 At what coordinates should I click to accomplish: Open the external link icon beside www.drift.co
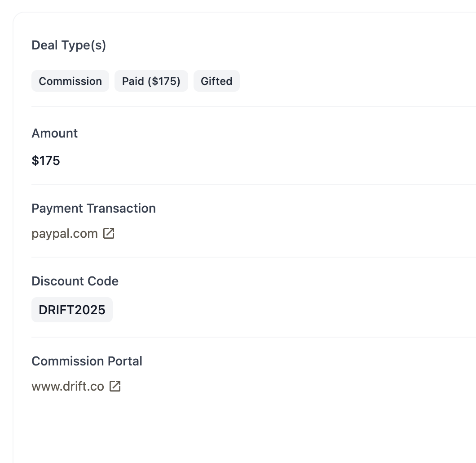pos(115,386)
